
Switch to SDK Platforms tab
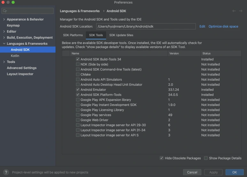point(73,35)
